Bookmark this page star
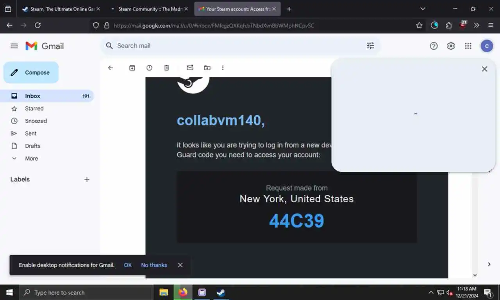The width and height of the screenshot is (500, 300). pos(419,25)
